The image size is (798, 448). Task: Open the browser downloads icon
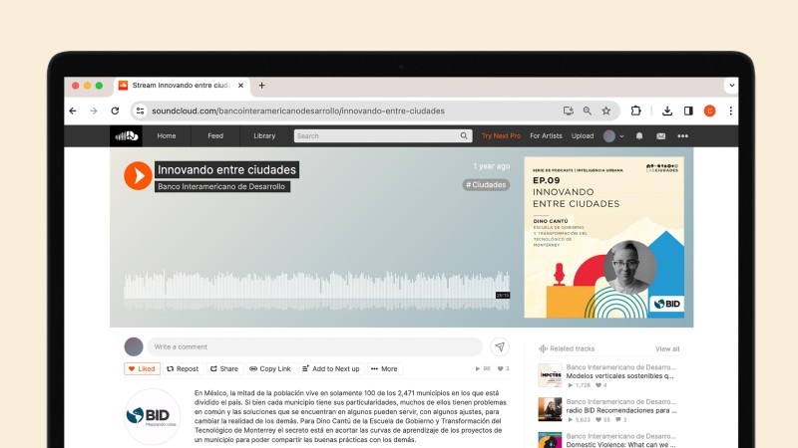pyautogui.click(x=667, y=111)
